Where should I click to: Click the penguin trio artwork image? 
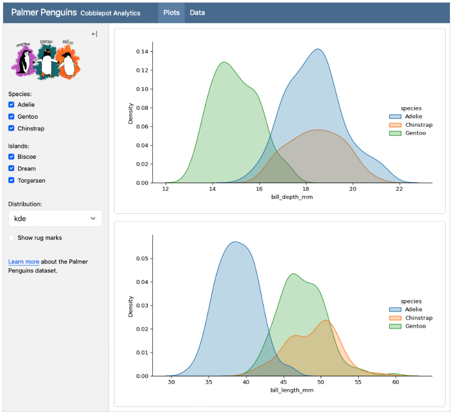[46, 60]
